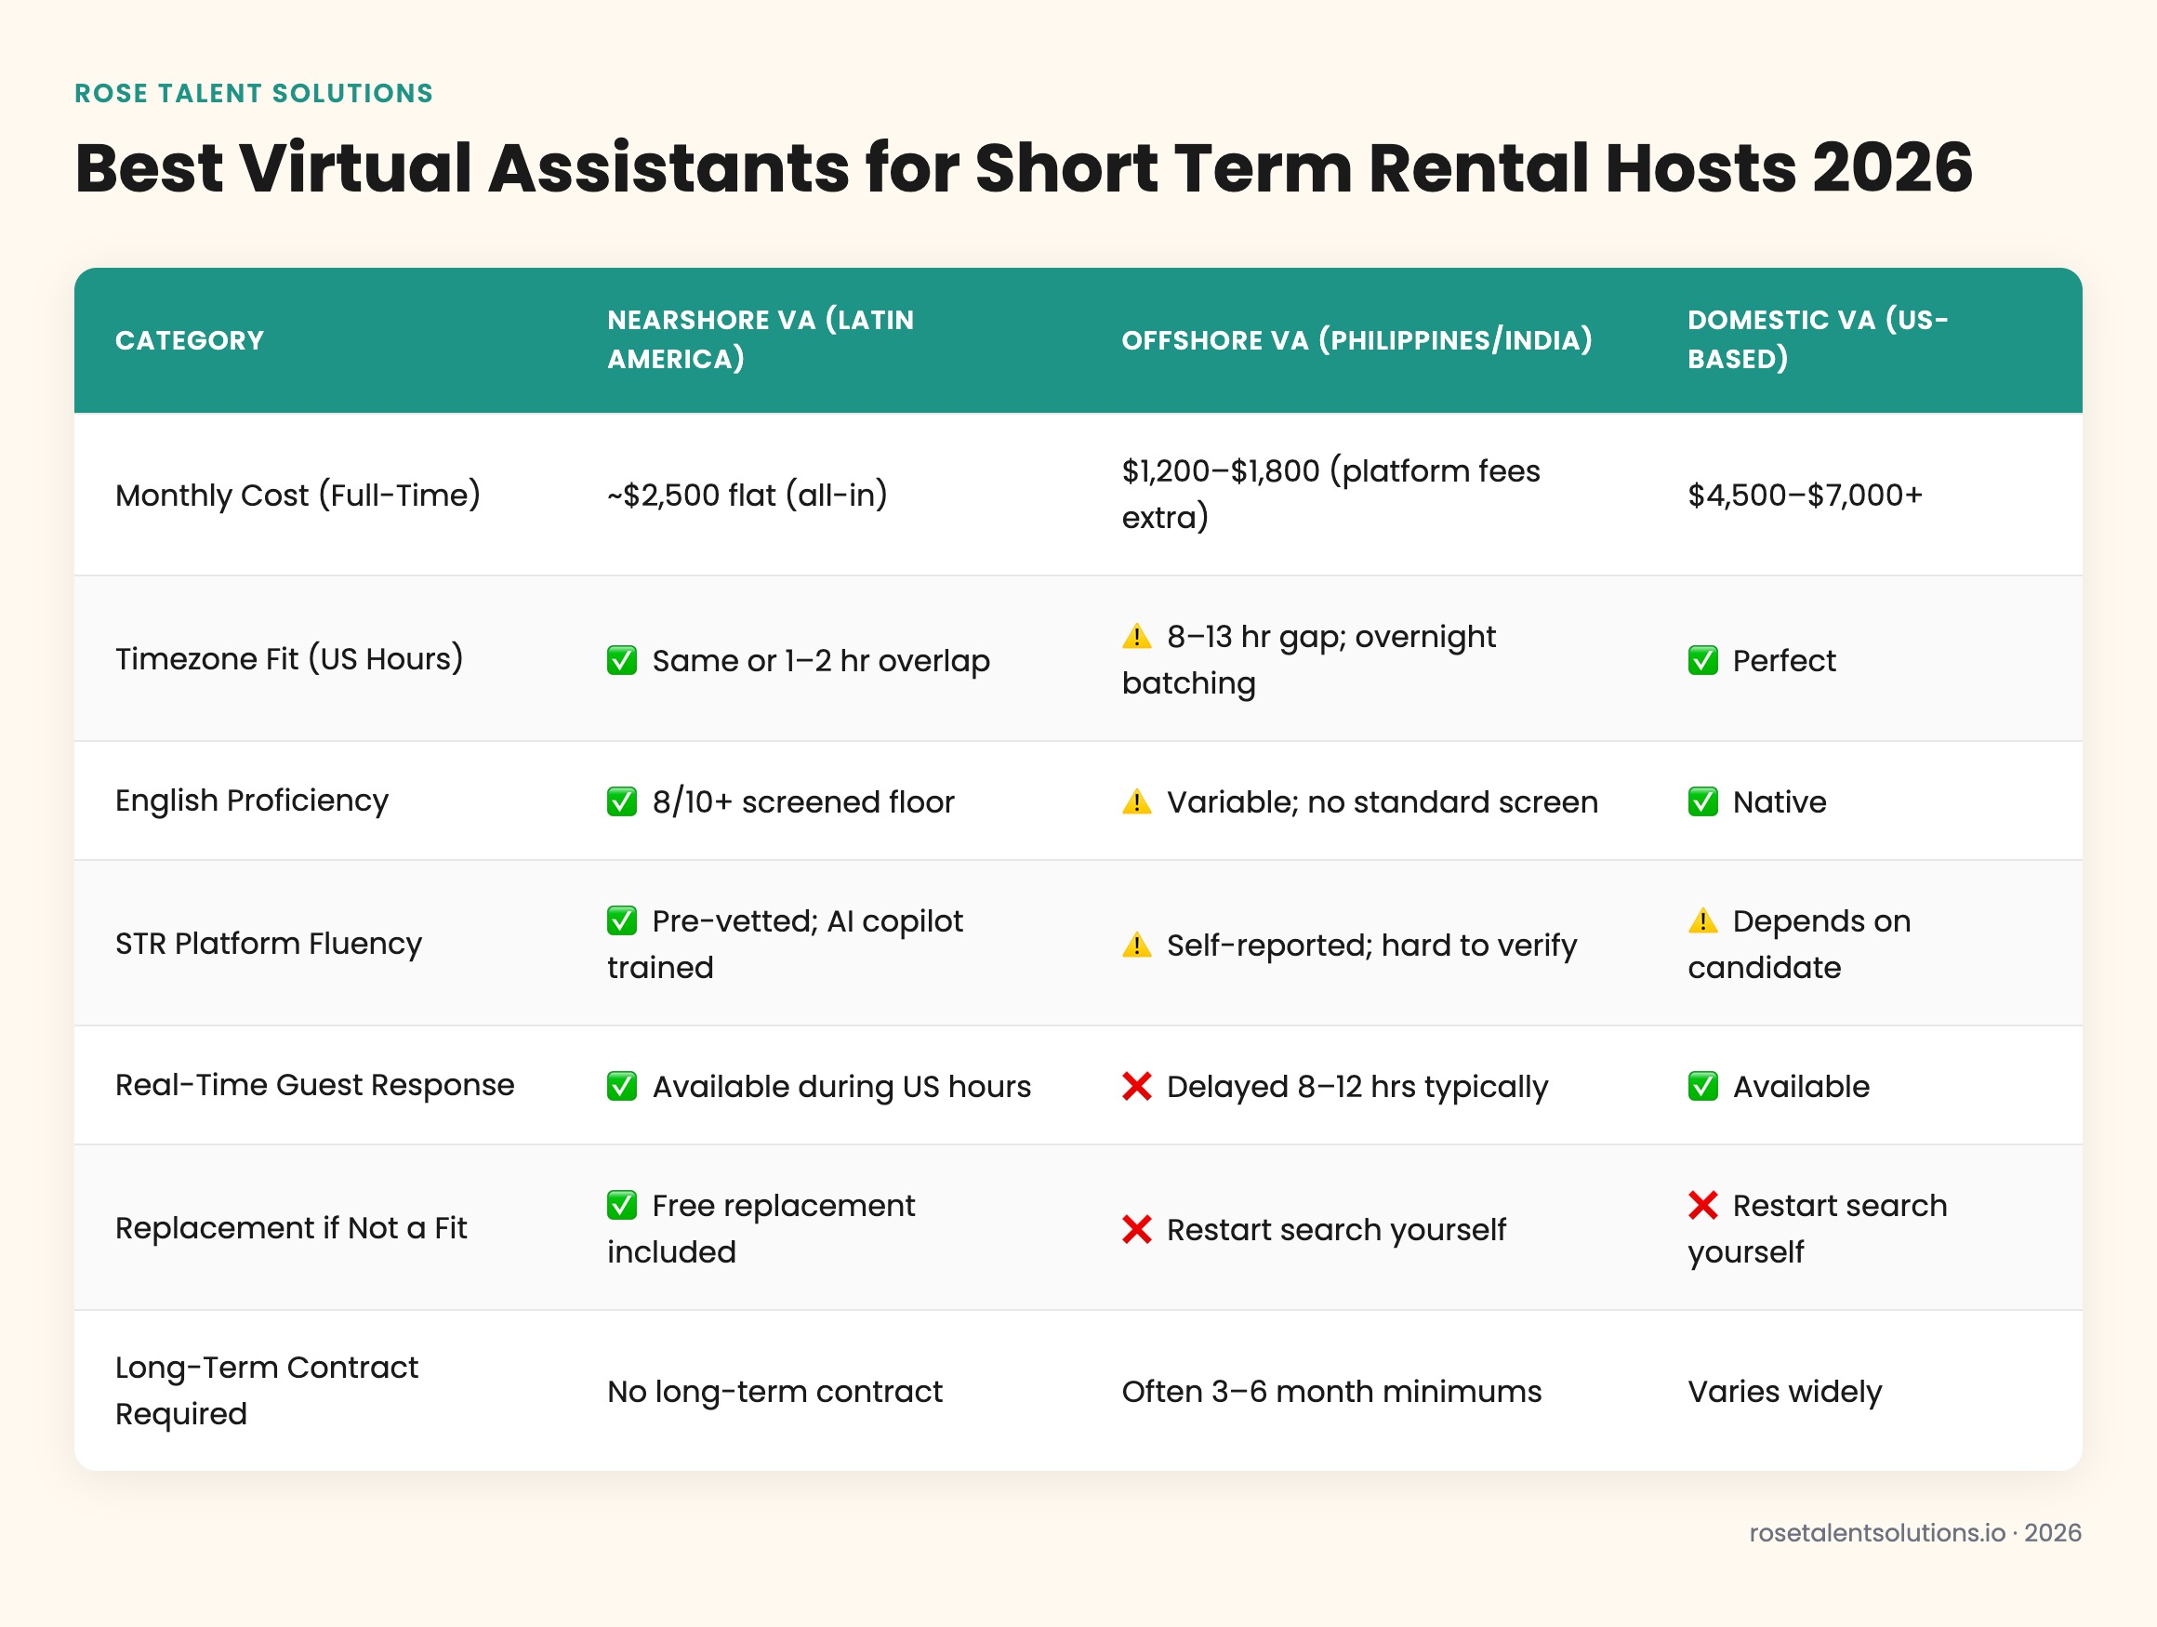Click the red X in Offshore 'Restart search yourself' cell

click(x=1137, y=1229)
